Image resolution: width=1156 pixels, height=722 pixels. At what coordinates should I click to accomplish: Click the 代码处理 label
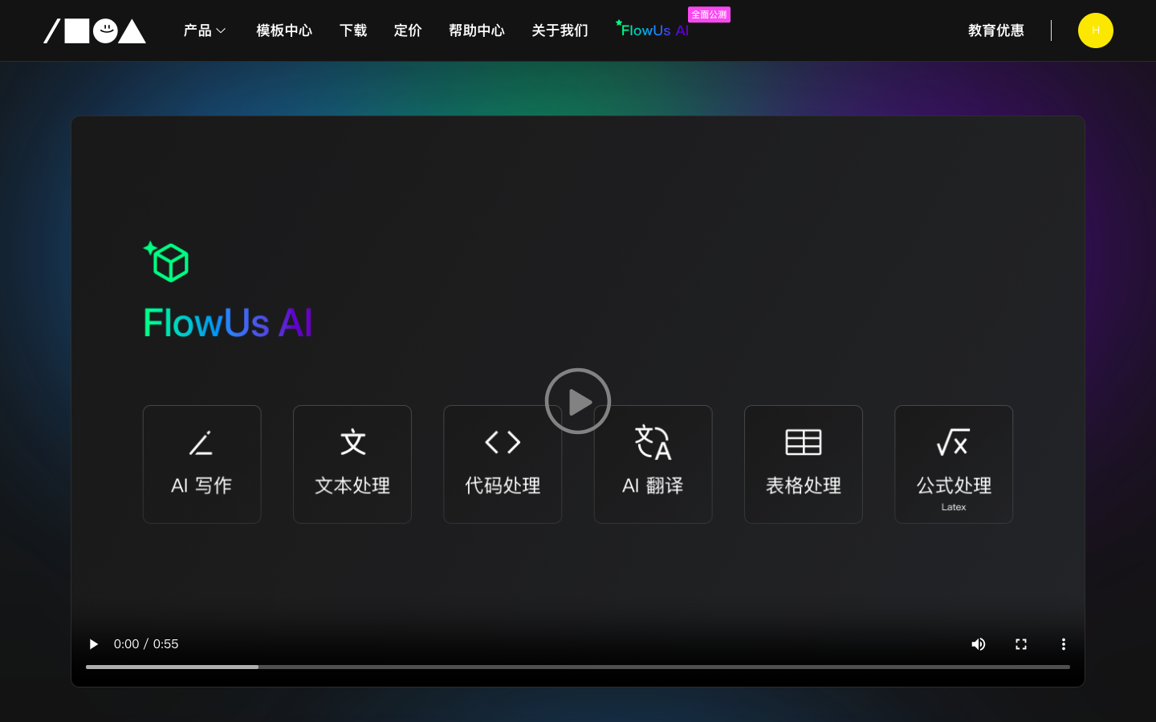tap(503, 485)
